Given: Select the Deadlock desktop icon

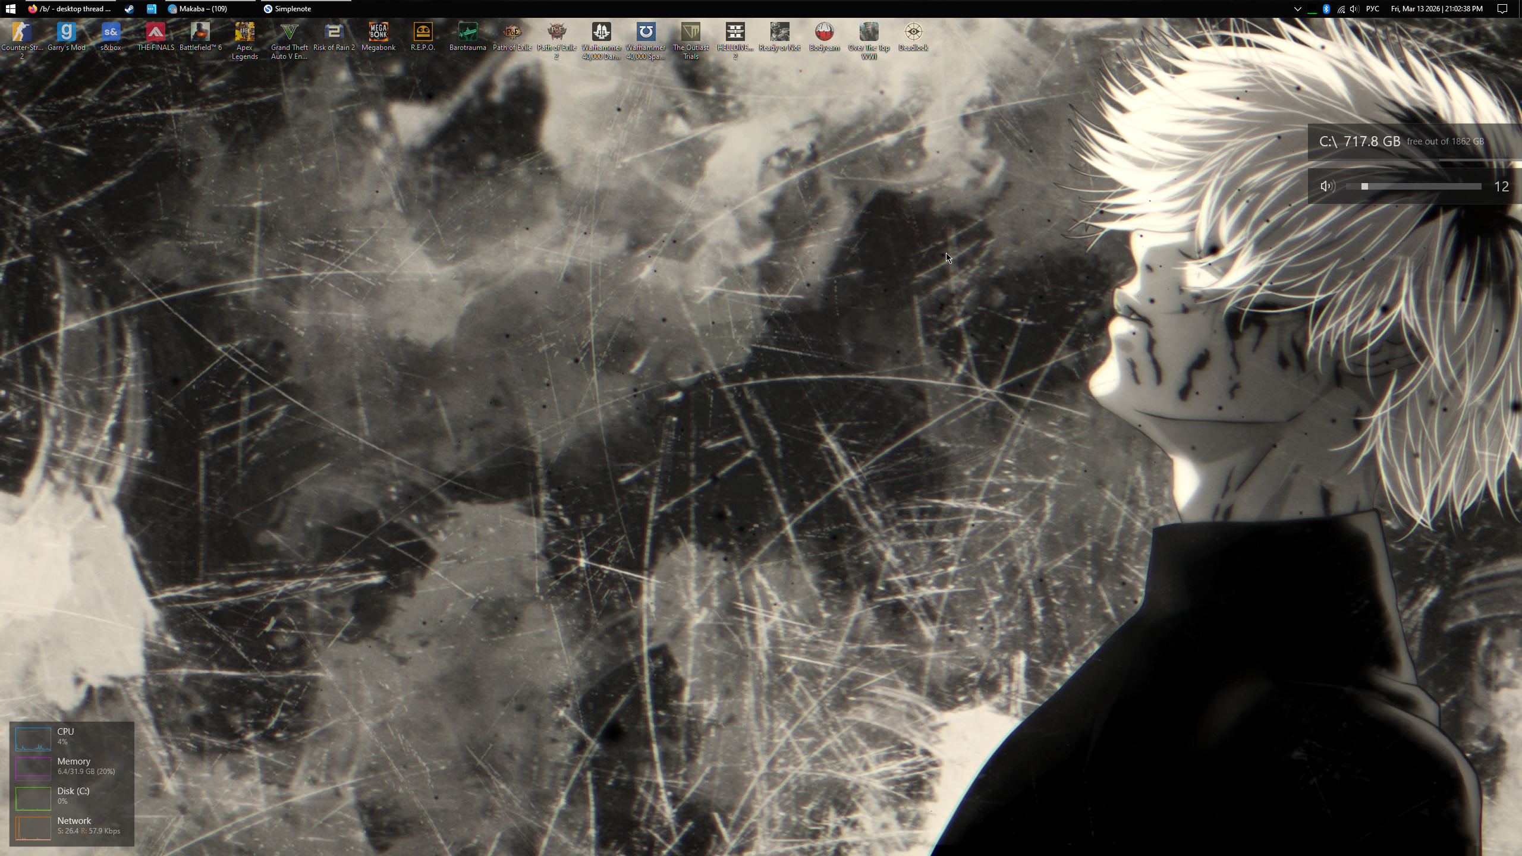Looking at the screenshot, I should click(x=913, y=32).
